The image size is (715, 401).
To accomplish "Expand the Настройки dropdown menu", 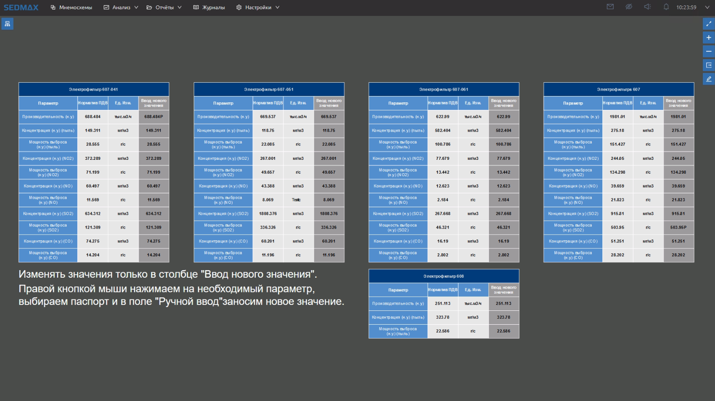I will tap(258, 8).
